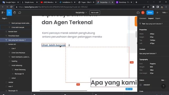The width and height of the screenshot is (169, 95).
Task: Click the arrow icon beside Lihat lebih banyak
Action: coord(69,45)
